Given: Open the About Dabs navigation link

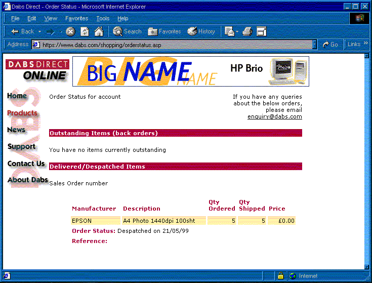Looking at the screenshot, I should tap(28, 180).
